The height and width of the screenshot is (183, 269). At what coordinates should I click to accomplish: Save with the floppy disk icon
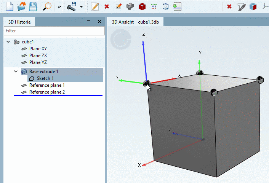pos(33,6)
